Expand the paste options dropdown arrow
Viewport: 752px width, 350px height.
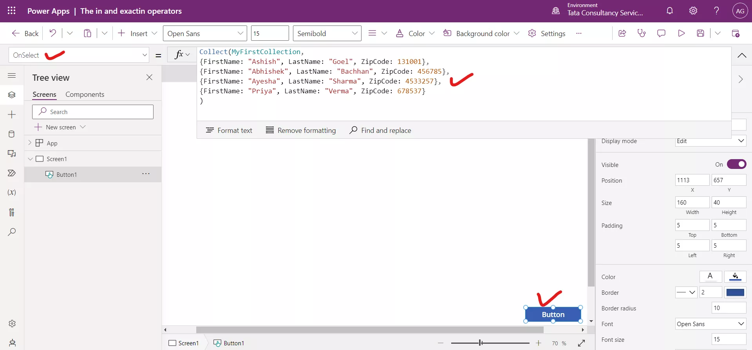[x=105, y=33]
